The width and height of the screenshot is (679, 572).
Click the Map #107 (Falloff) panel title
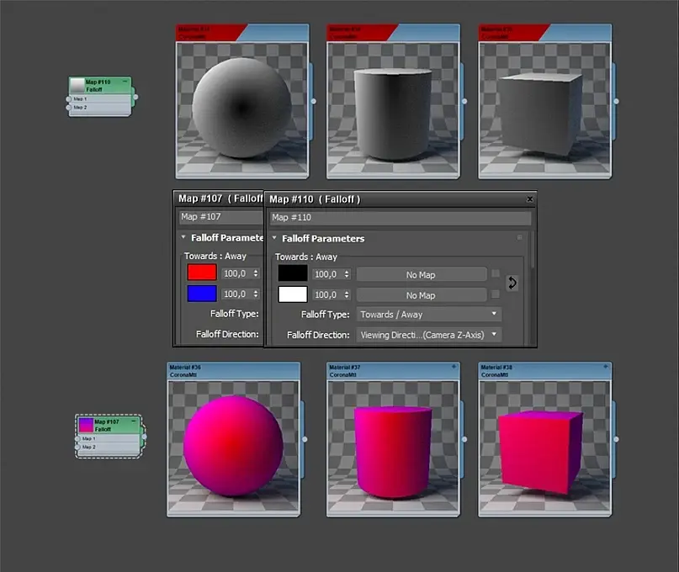pos(220,199)
